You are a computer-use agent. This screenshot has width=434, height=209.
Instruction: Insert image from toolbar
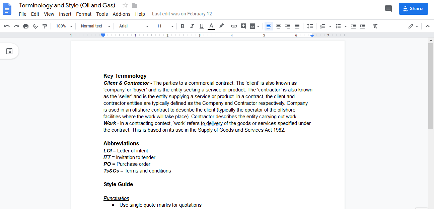tap(252, 26)
